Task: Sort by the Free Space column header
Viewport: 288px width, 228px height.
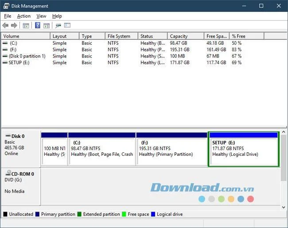Action: (217, 36)
